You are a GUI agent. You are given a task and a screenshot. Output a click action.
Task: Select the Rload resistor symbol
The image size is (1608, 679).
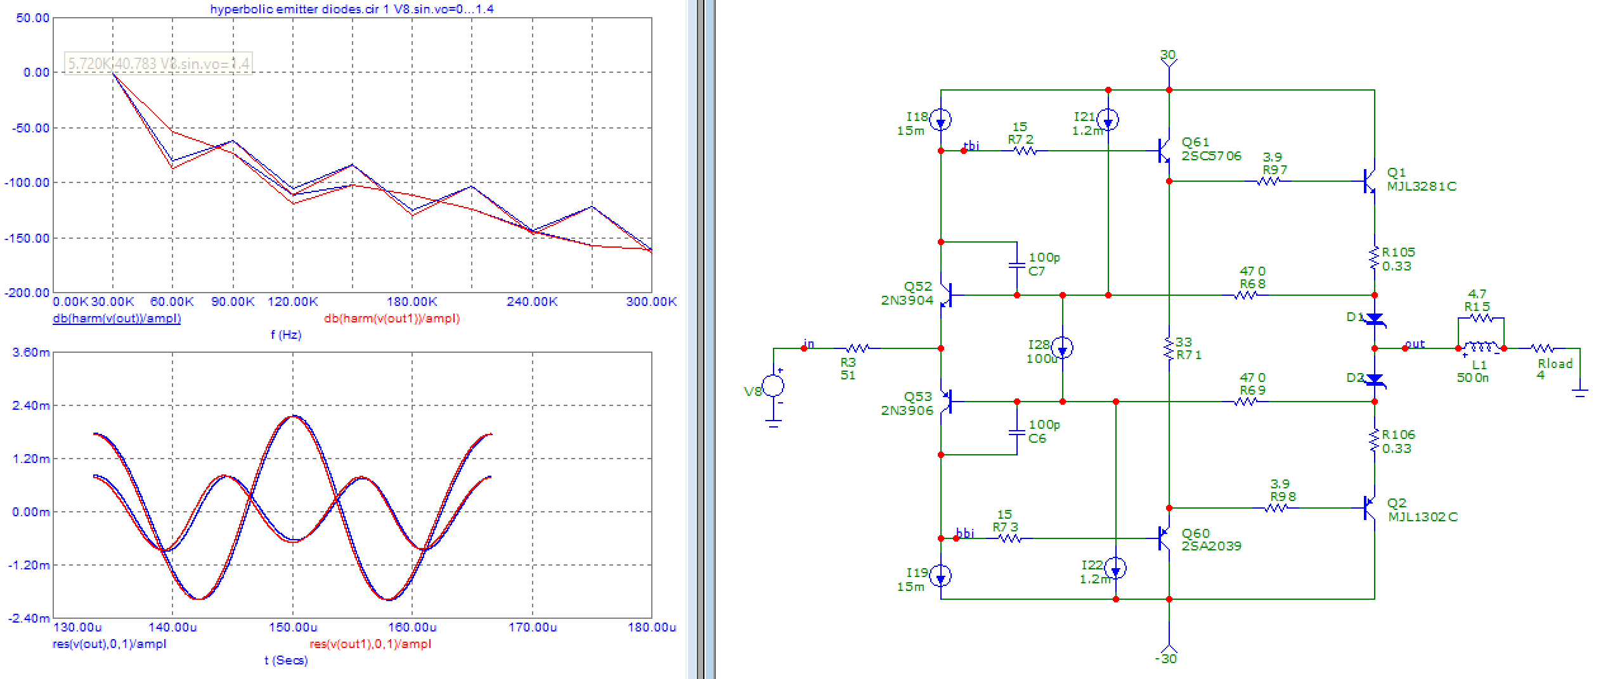tap(1542, 348)
